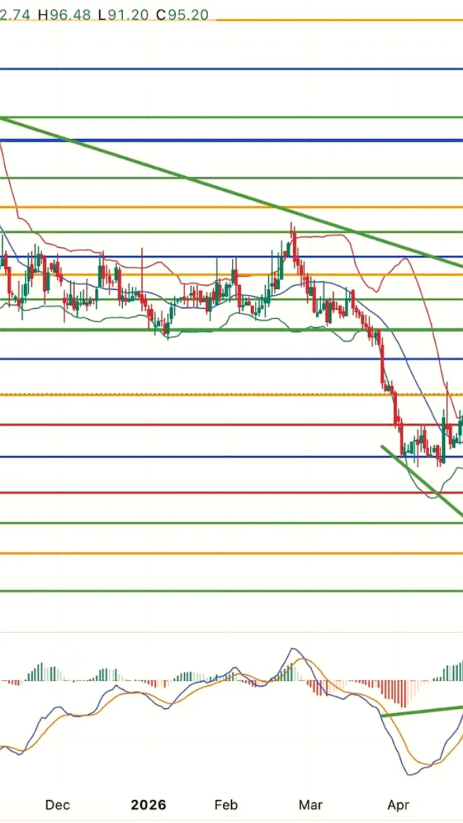Click the low value L91.20
463x823 pixels.
125,14
